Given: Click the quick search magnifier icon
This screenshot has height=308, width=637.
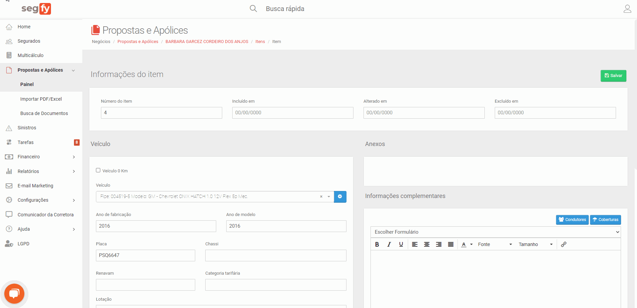Looking at the screenshot, I should pyautogui.click(x=253, y=9).
